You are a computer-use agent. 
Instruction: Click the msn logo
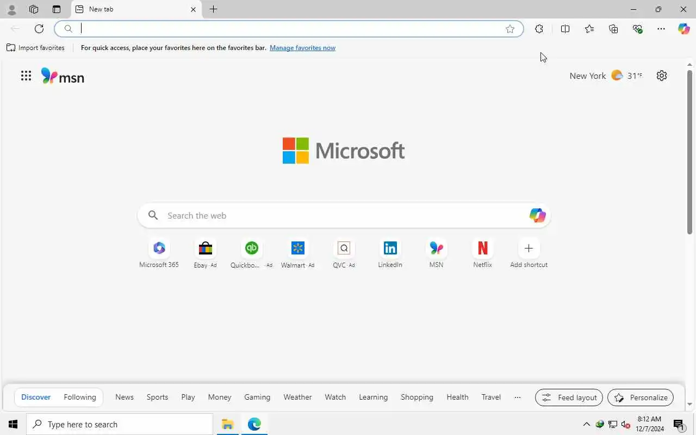click(x=63, y=76)
